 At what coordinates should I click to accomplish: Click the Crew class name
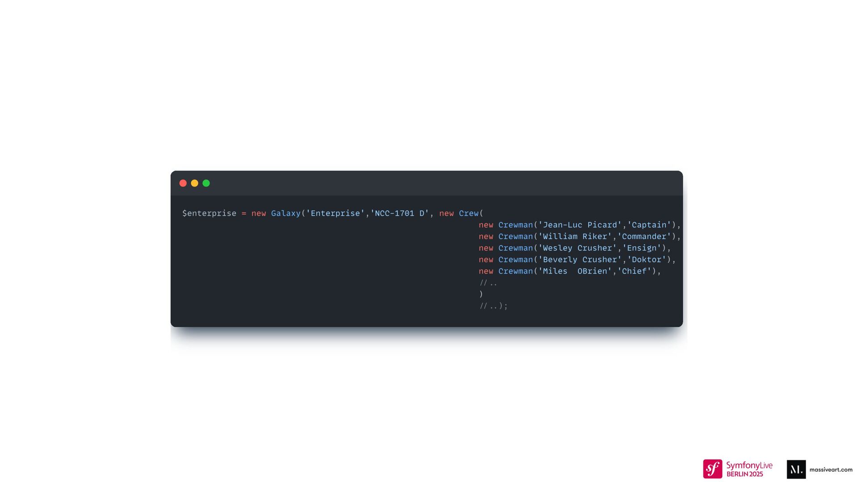pyautogui.click(x=468, y=213)
